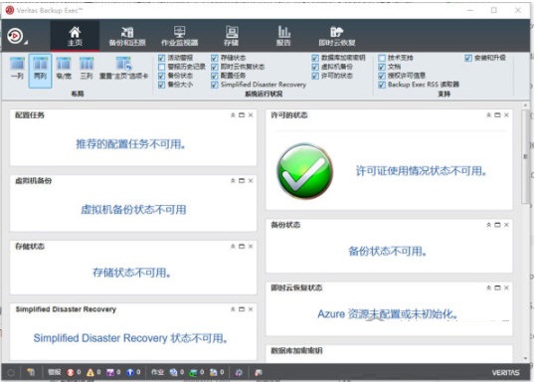Toggle the 备份大小 checkbox
Image resolution: width=535 pixels, height=382 pixels.
162,85
